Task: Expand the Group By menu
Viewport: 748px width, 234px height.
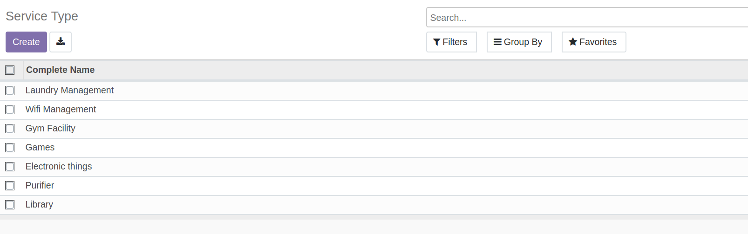Action: pos(519,42)
